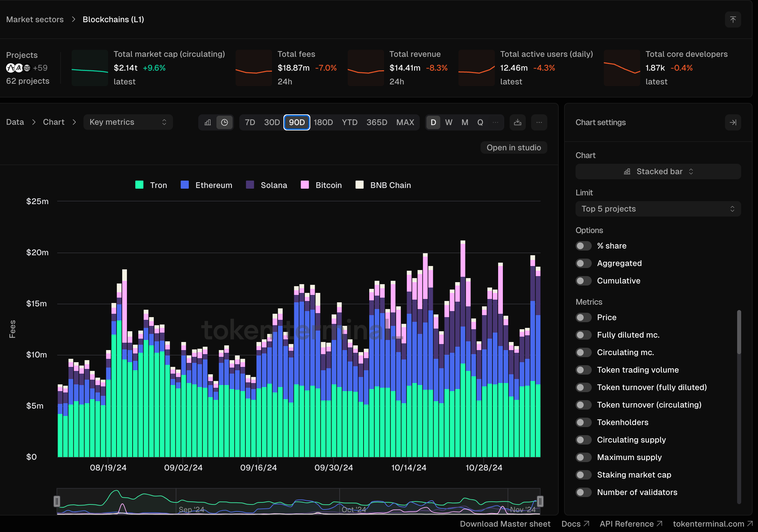Screen dimensions: 758x532
Task: Select the 180D time range
Action: 323,122
